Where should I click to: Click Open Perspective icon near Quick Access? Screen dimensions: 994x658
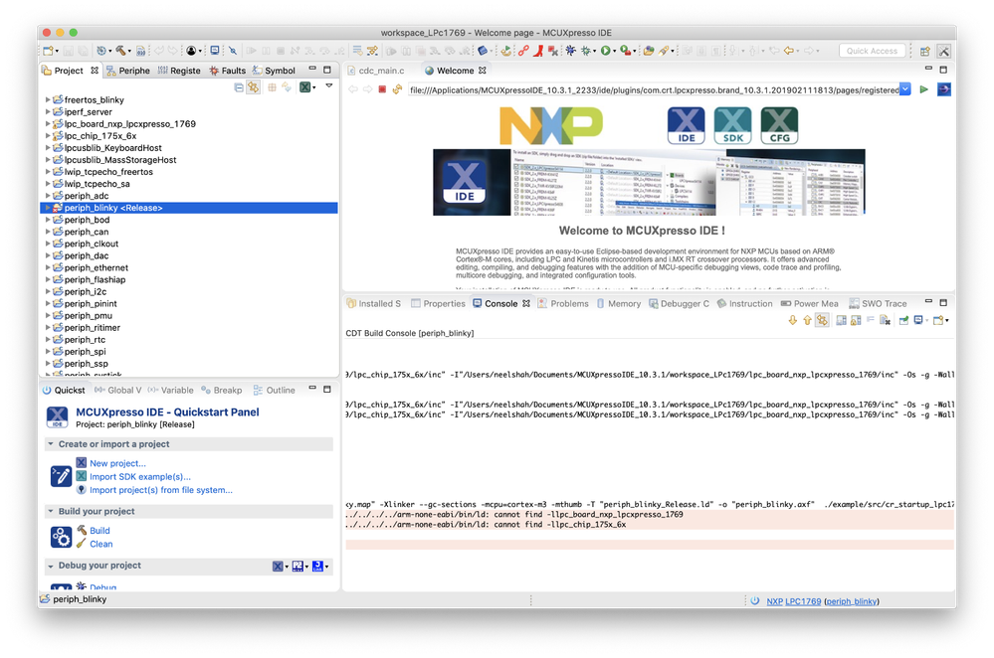[925, 51]
